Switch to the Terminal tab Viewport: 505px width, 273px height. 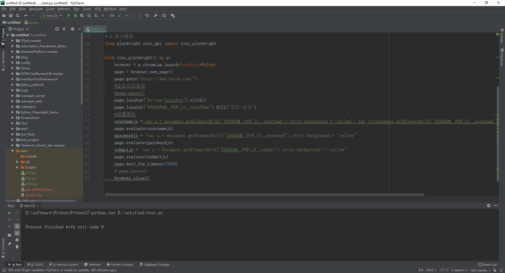click(92, 264)
